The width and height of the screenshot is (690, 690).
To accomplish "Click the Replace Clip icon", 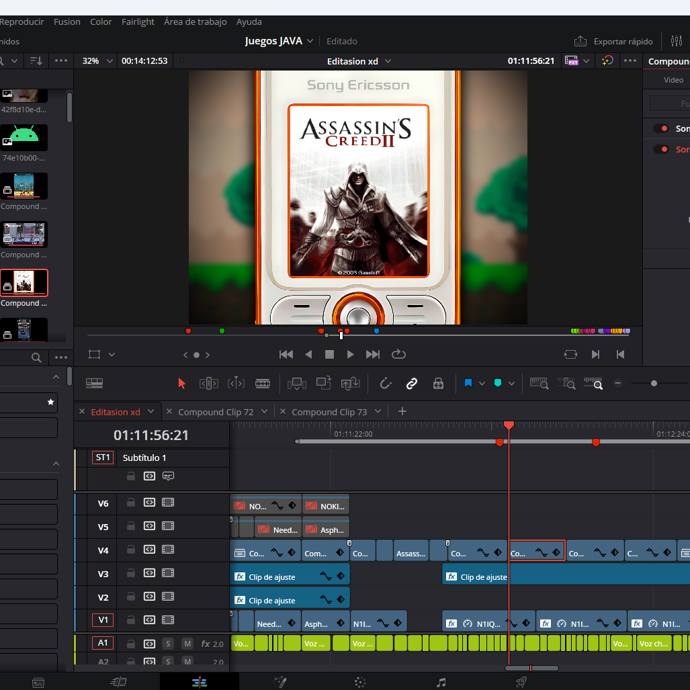I will click(350, 384).
